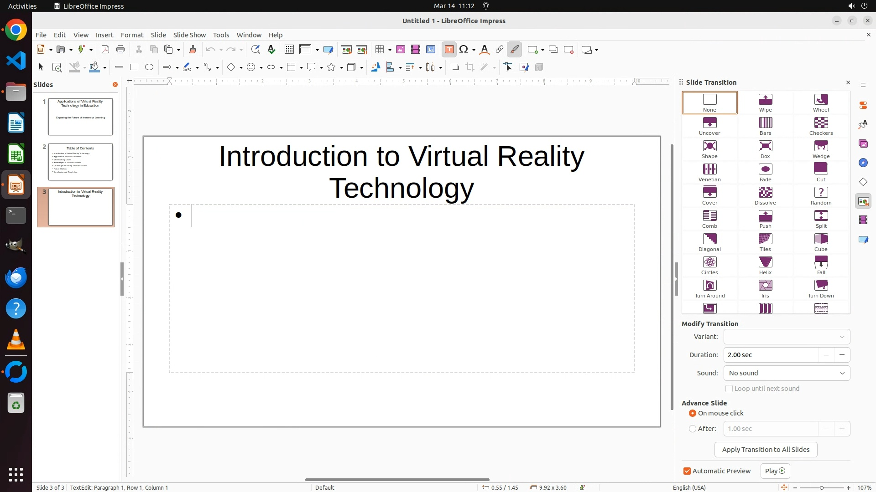The width and height of the screenshot is (876, 492).
Task: Choose the Dissolve transition effect
Action: [765, 195]
